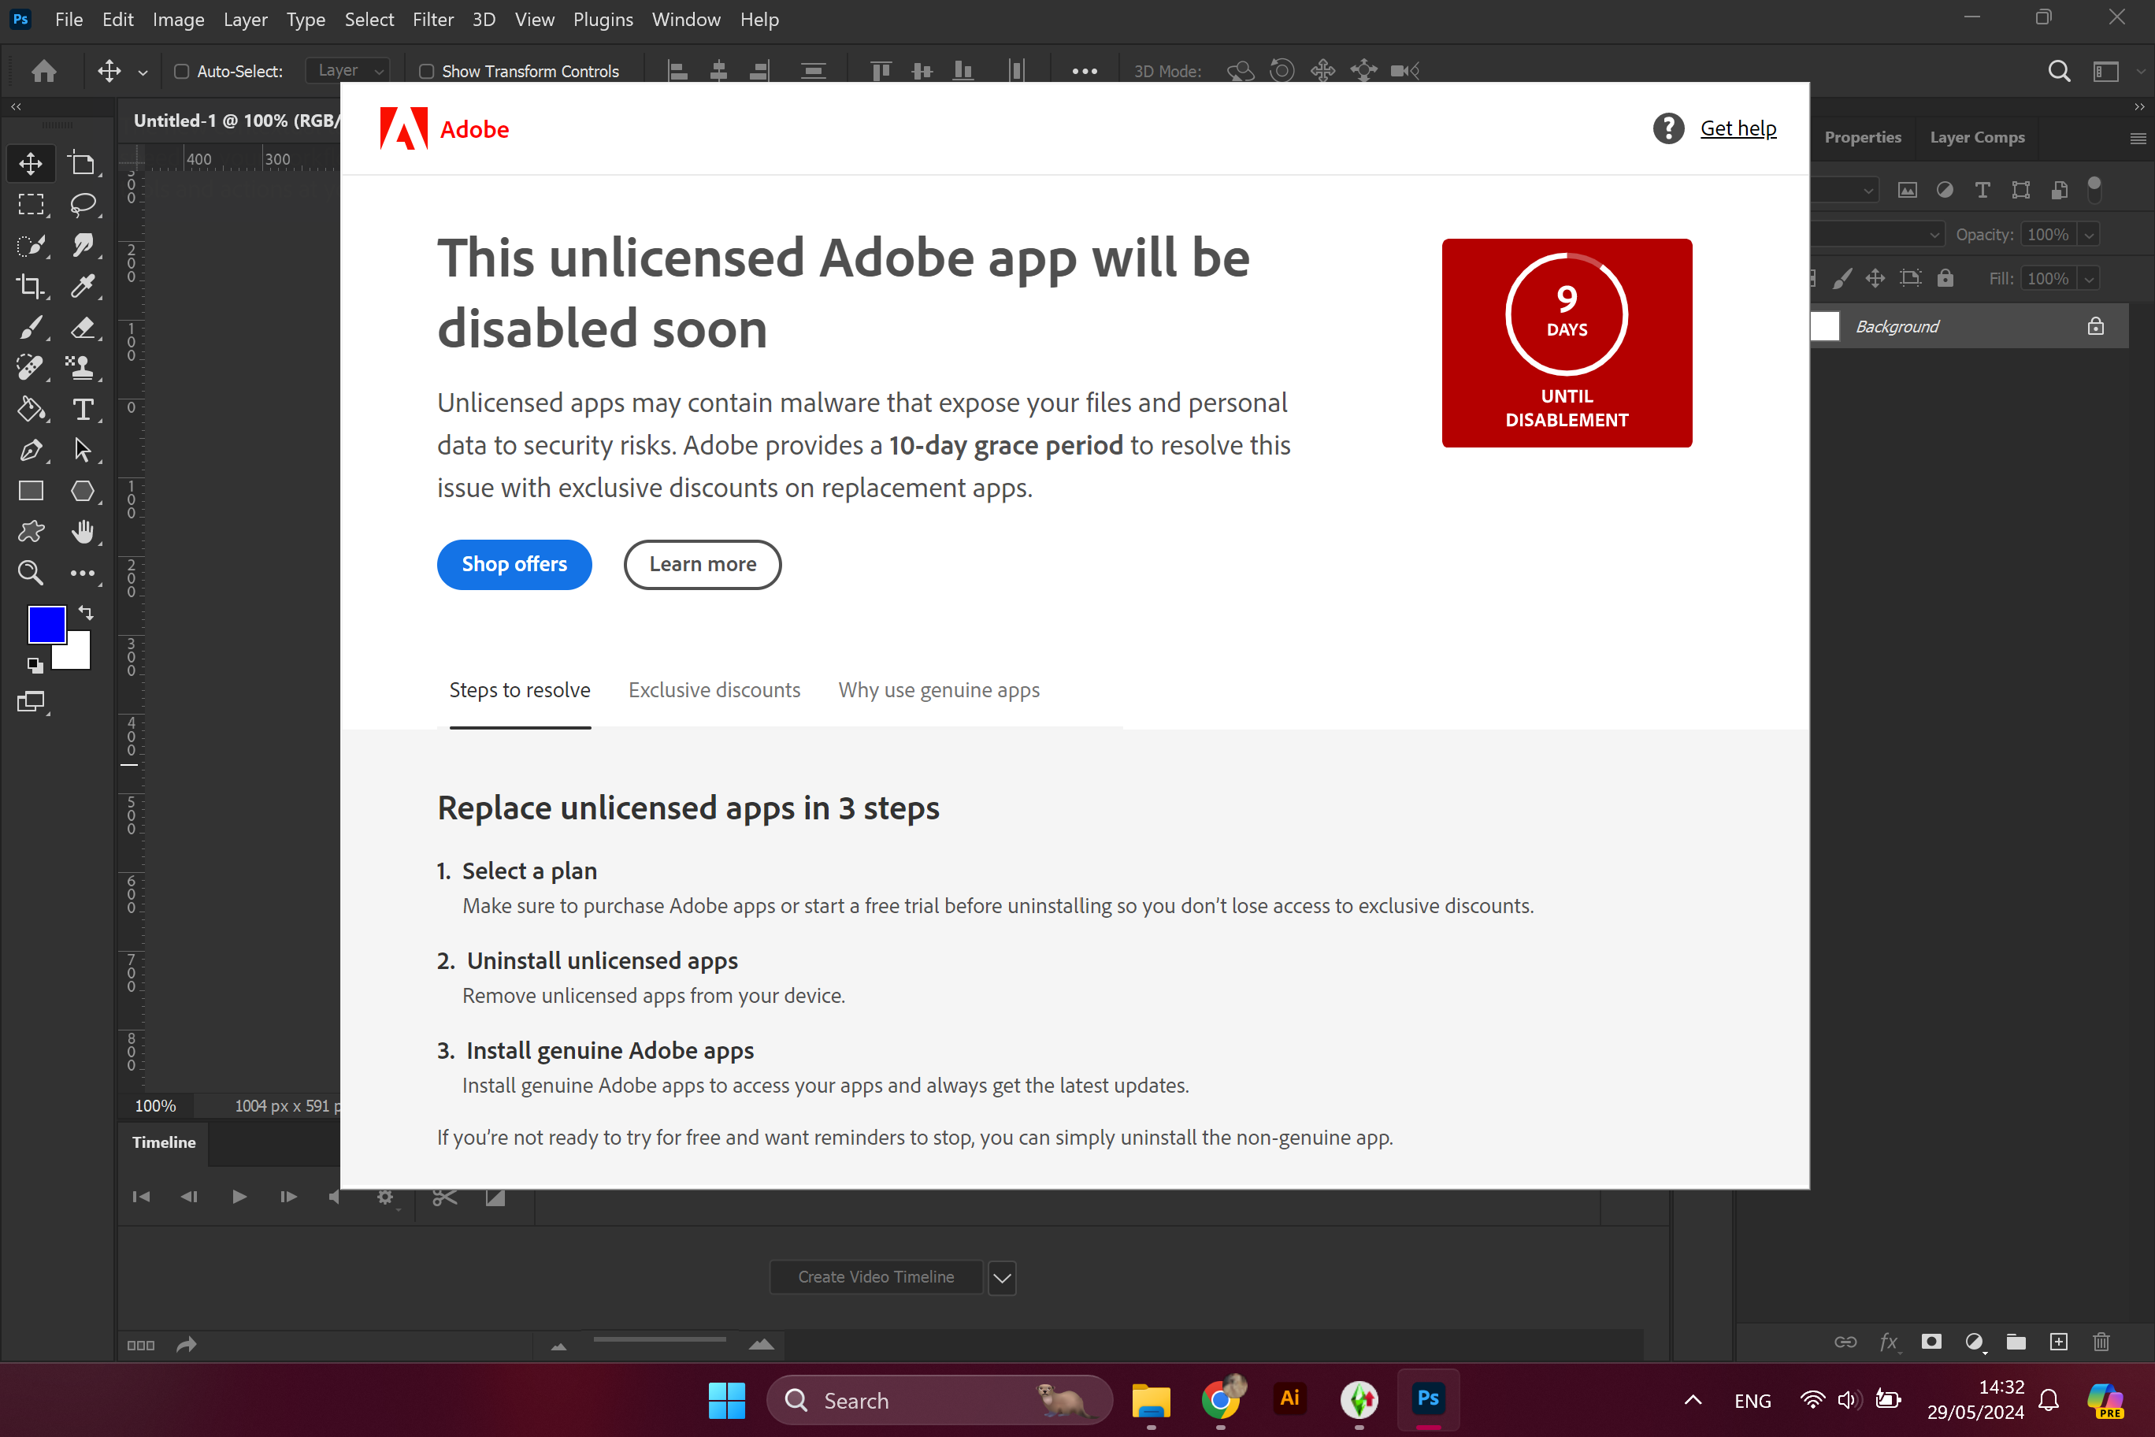Select the Move tool in toolbox
Screen dimensions: 2155x1437
32,164
